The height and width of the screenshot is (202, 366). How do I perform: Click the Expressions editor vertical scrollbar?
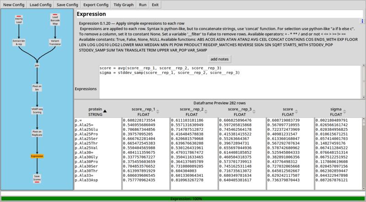click(363, 81)
